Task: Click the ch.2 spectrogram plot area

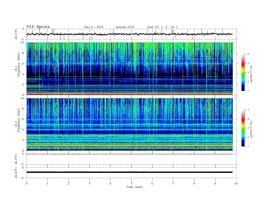Action: [x=129, y=124]
